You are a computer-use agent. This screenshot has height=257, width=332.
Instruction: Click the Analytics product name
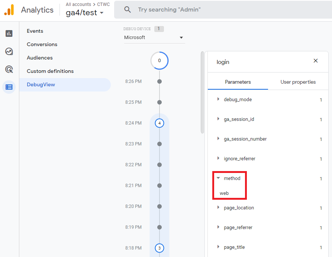[x=37, y=10]
